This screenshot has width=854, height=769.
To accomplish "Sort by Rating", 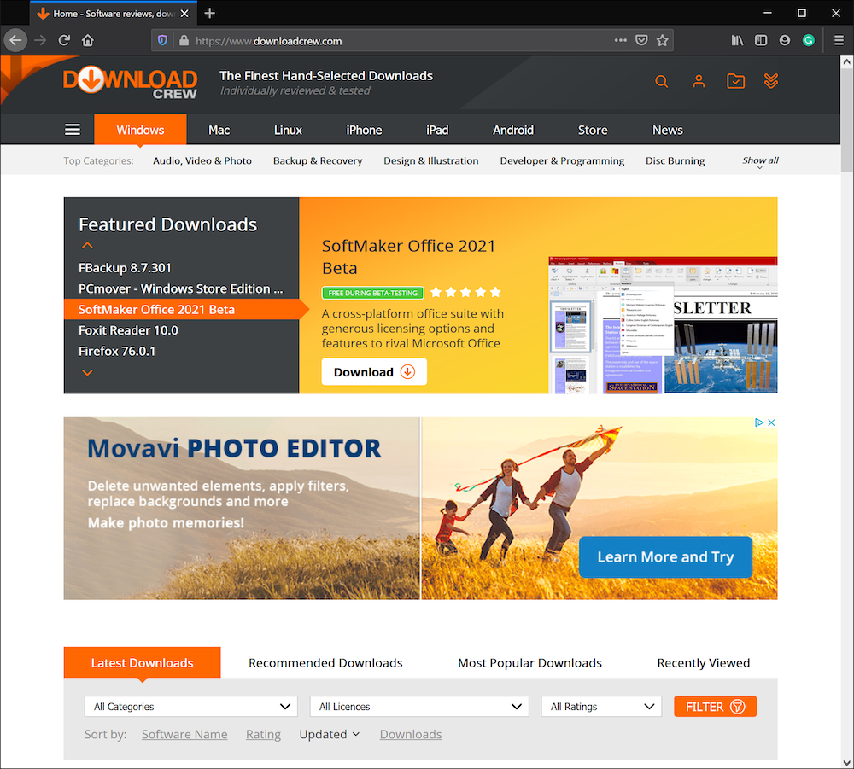I will click(263, 735).
